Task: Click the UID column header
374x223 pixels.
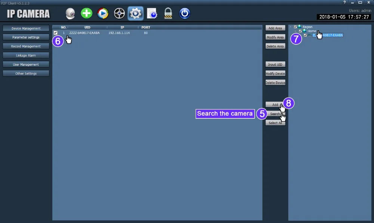Action: tap(87, 27)
